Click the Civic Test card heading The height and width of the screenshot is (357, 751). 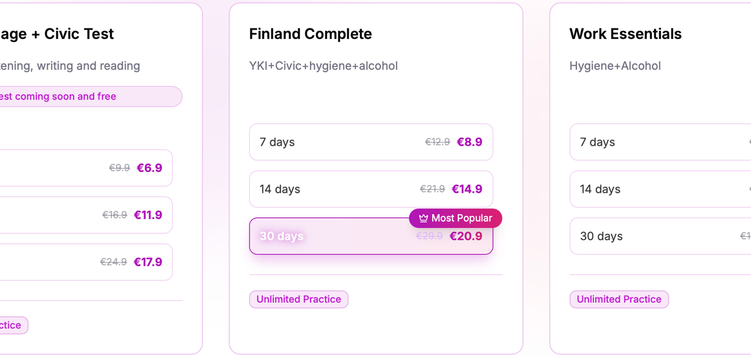pos(57,34)
